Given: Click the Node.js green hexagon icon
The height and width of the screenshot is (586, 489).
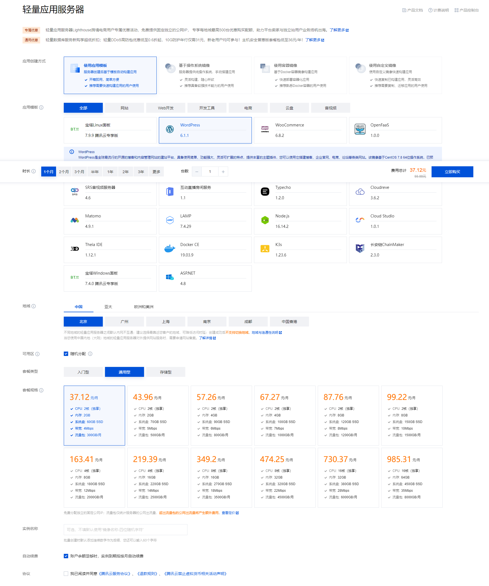Looking at the screenshot, I should 265,220.
